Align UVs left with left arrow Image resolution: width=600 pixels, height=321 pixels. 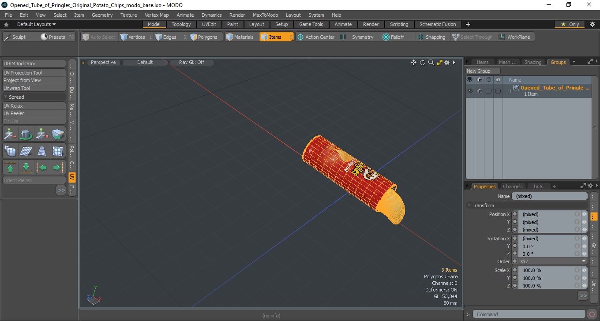click(x=42, y=168)
